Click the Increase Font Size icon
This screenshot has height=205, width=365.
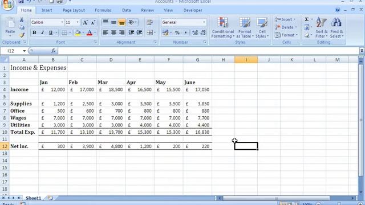(x=85, y=22)
